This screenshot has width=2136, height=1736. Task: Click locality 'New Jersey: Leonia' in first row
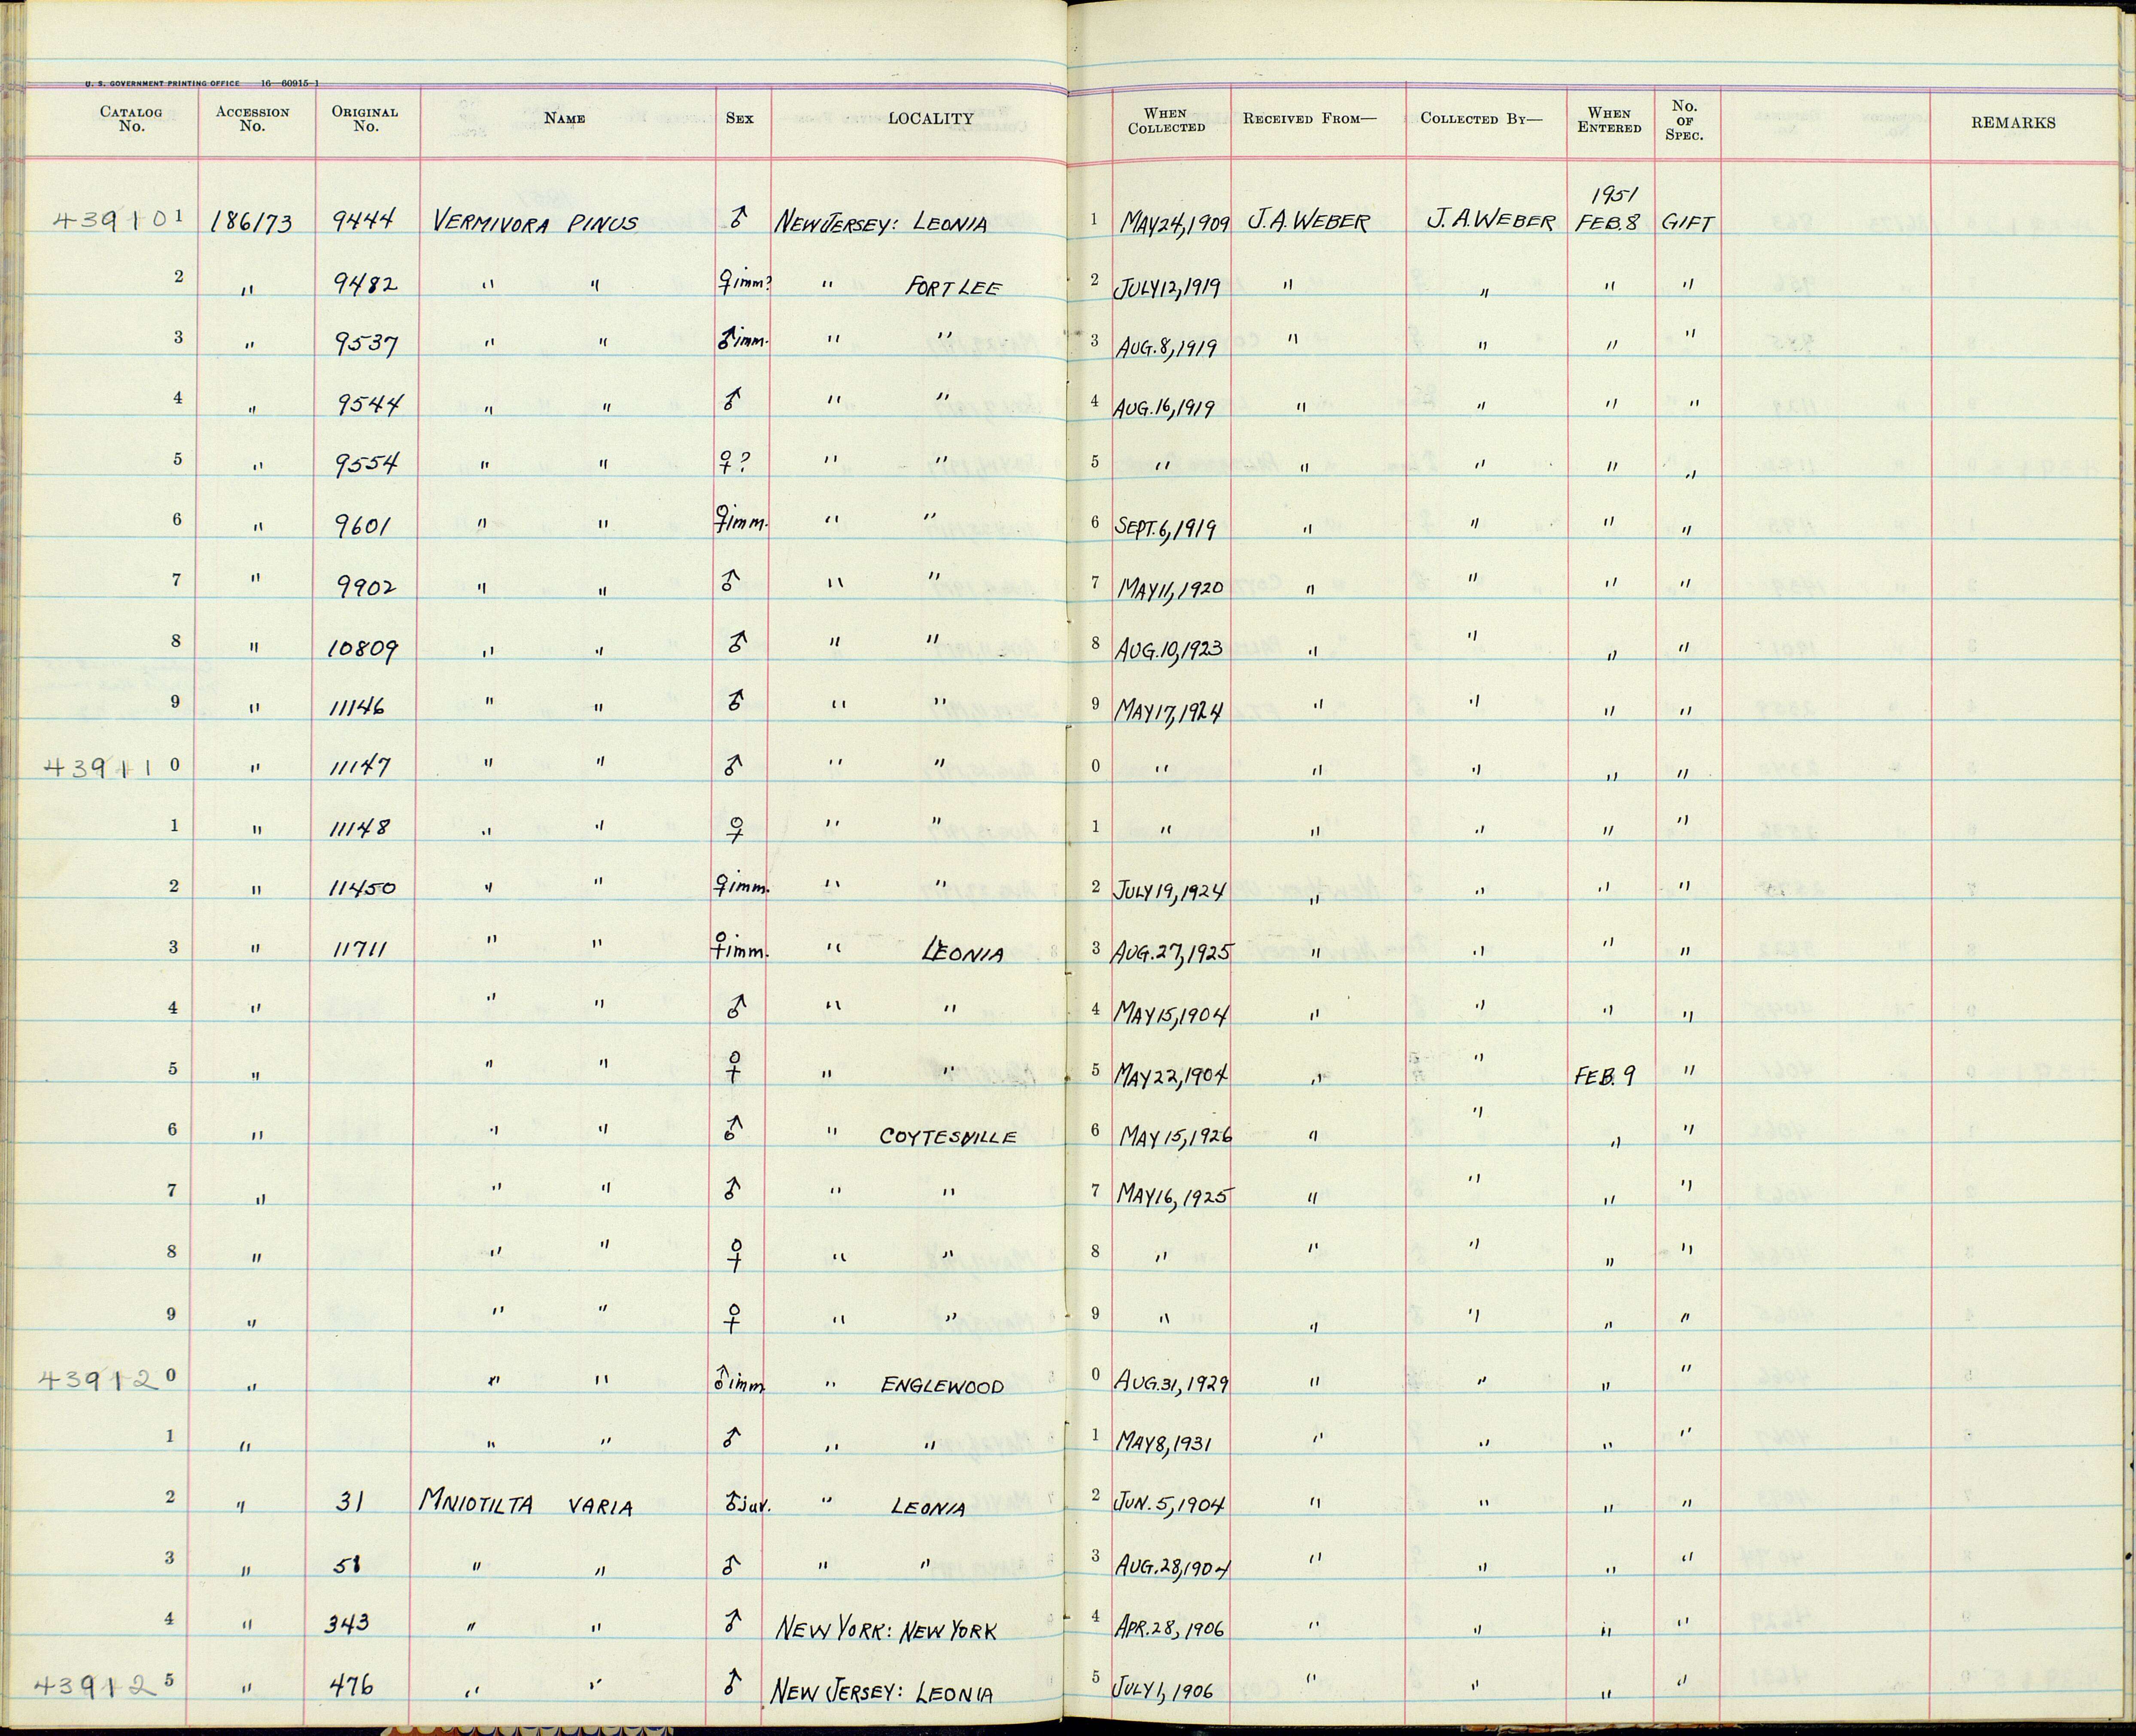880,223
